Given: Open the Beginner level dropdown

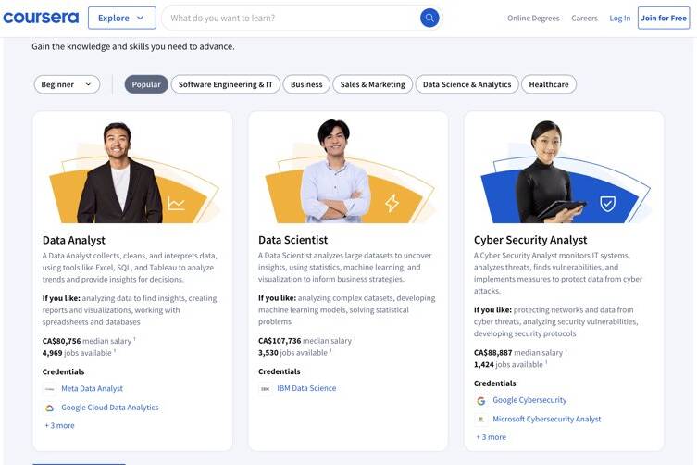Looking at the screenshot, I should pos(67,84).
